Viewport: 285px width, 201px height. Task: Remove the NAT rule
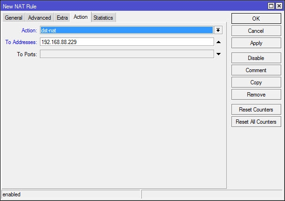point(256,95)
